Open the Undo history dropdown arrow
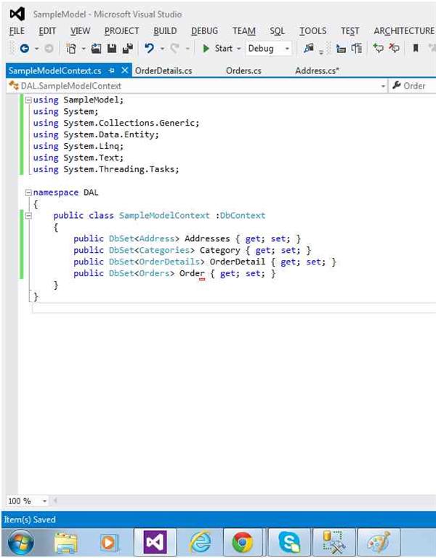The width and height of the screenshot is (436, 558). click(162, 49)
